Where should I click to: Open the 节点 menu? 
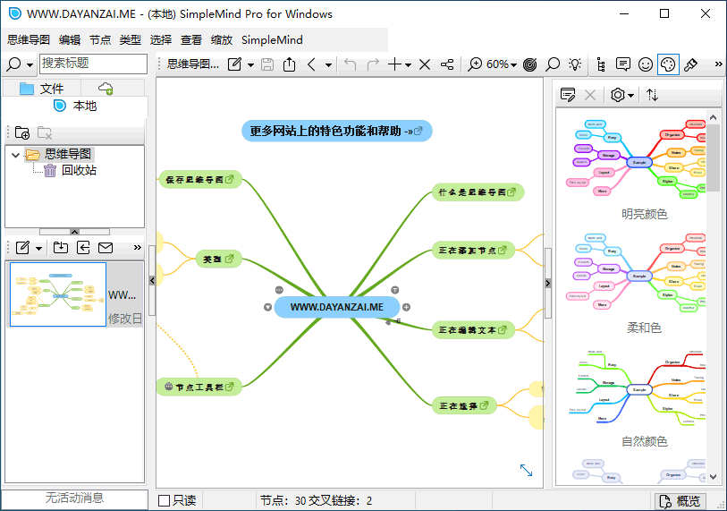pyautogui.click(x=100, y=40)
